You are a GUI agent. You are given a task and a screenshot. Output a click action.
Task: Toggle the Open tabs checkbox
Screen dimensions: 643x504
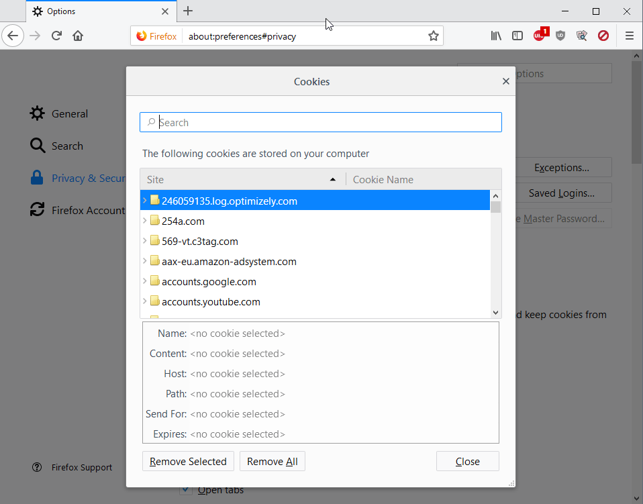(185, 490)
